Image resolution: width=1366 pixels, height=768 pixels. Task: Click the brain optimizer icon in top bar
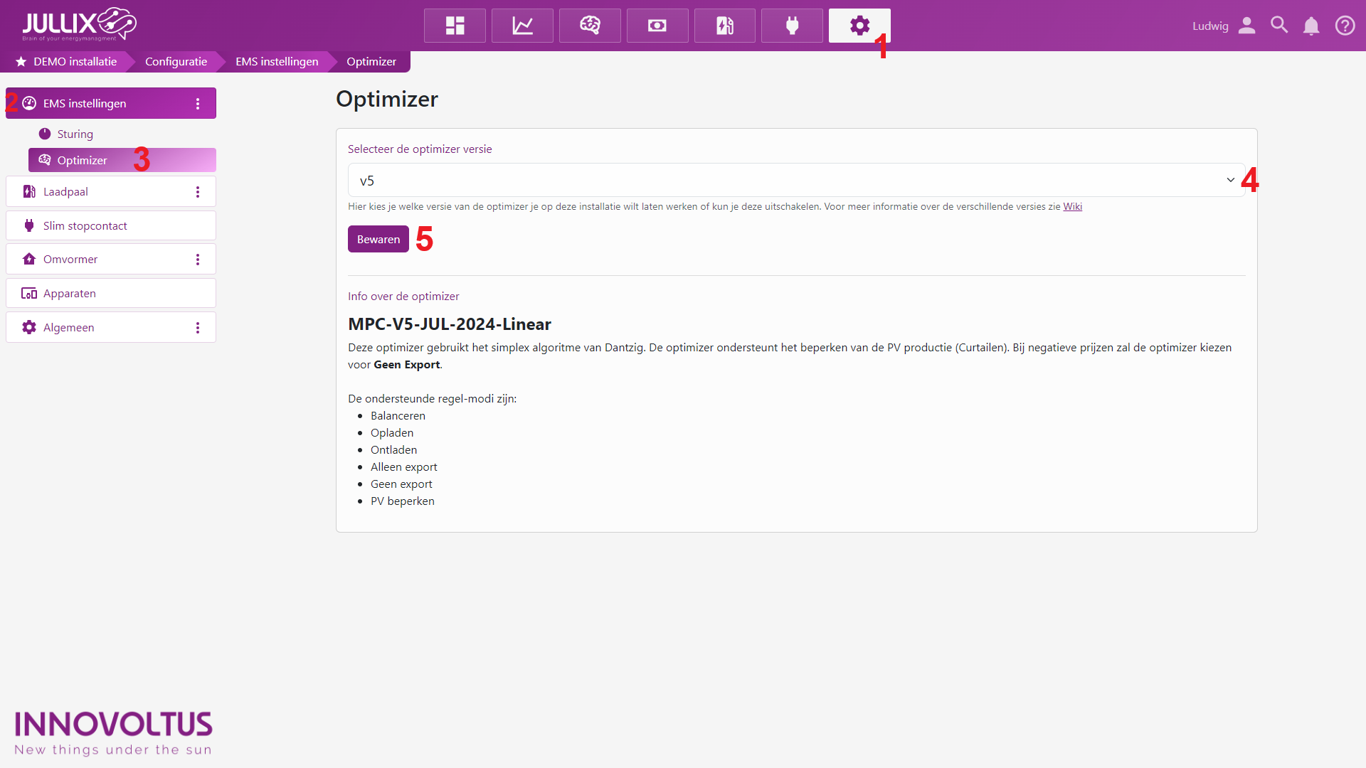(x=590, y=26)
